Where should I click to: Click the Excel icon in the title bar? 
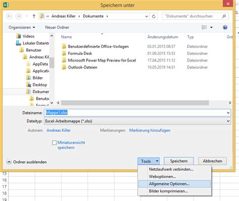[x=6, y=5]
